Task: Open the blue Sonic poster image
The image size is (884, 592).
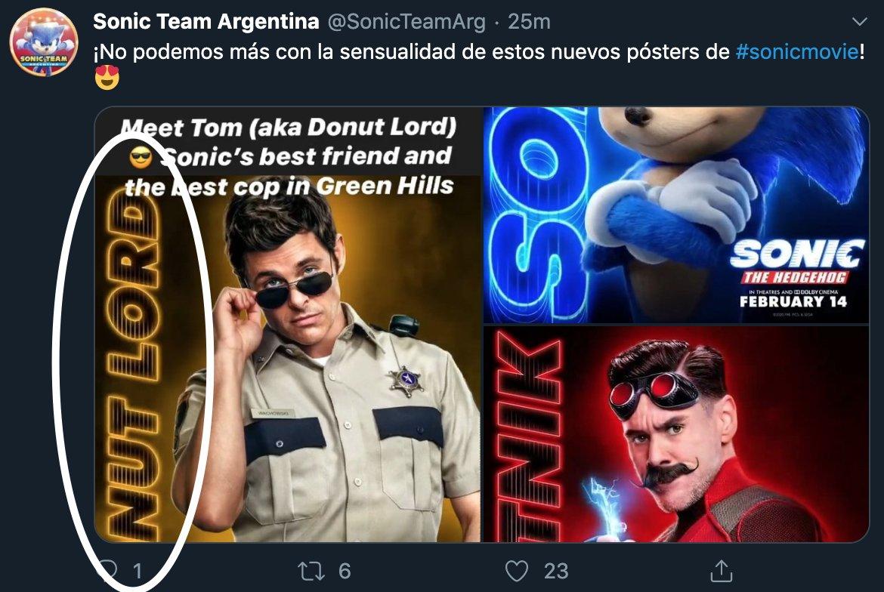Action: 675,215
